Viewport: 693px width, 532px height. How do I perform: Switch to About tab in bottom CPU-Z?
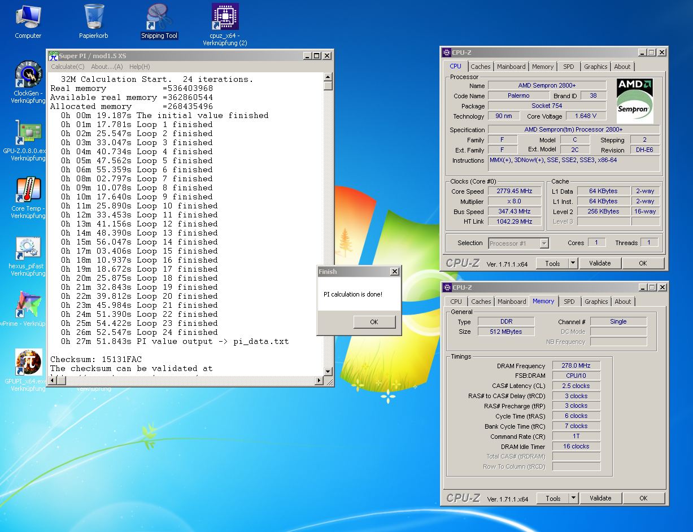[623, 302]
